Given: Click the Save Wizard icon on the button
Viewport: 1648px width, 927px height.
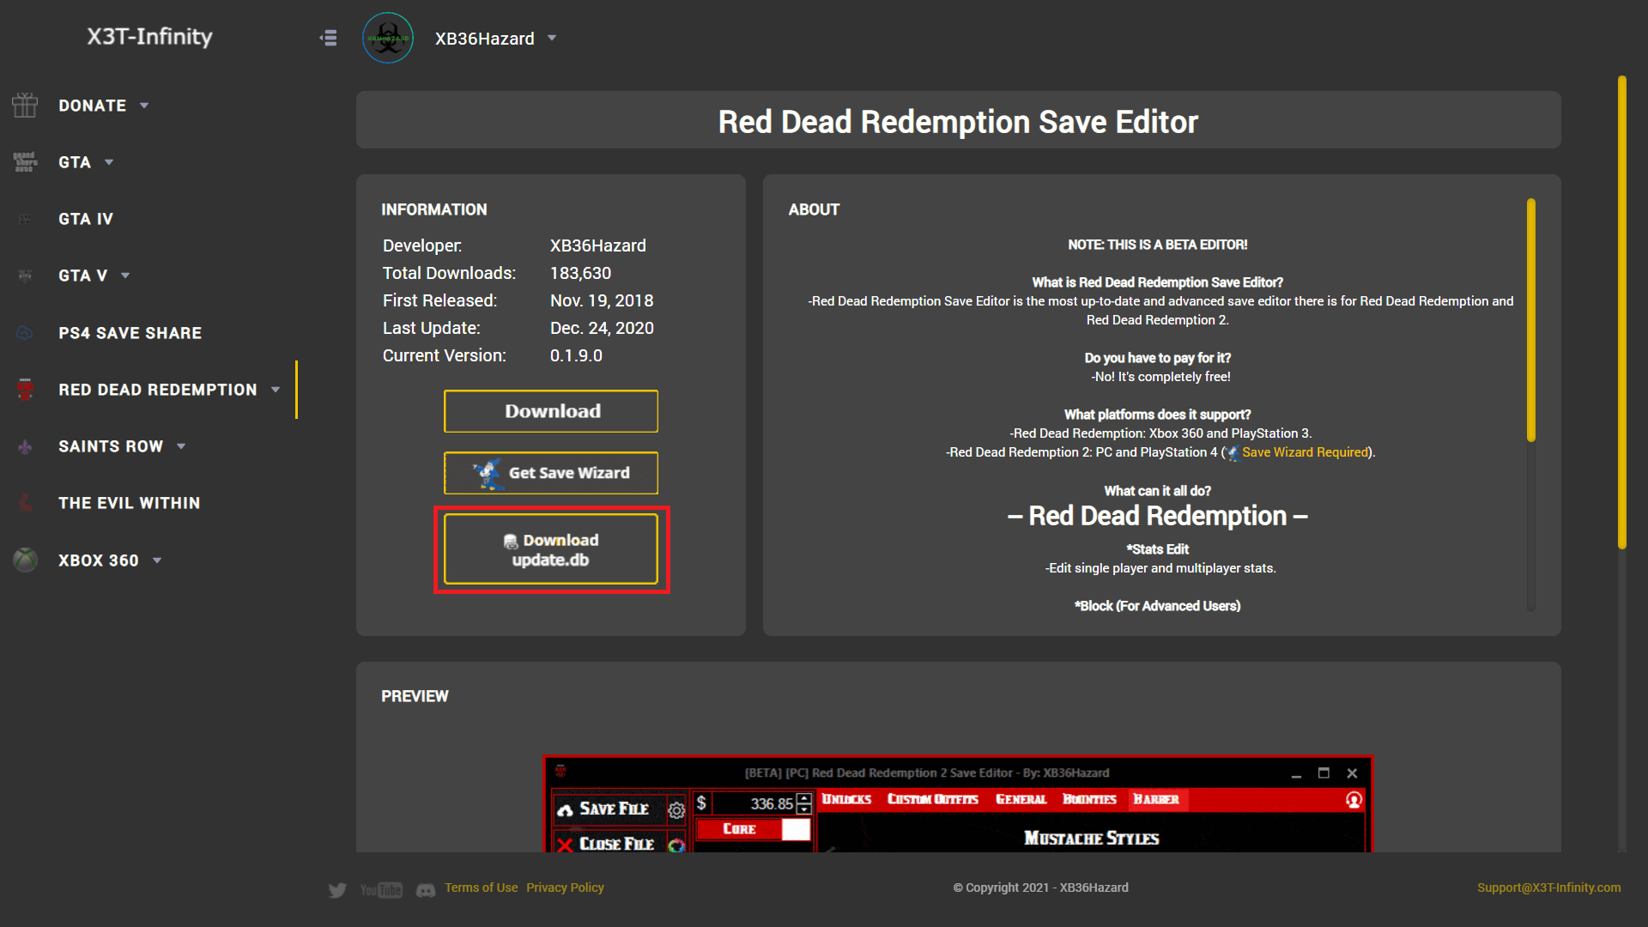Looking at the screenshot, I should pyautogui.click(x=488, y=473).
